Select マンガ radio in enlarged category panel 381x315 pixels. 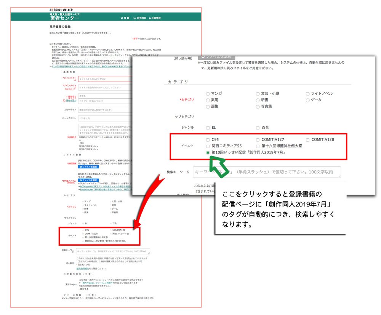(x=208, y=94)
